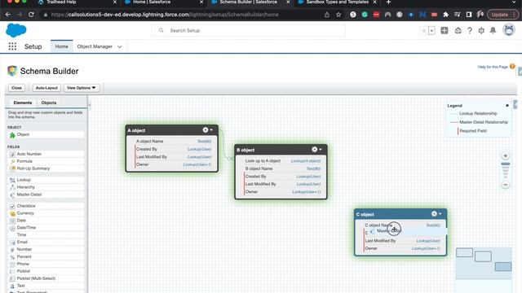522x293 pixels.
Task: Click the Close button in Schema Builder
Action: click(x=16, y=88)
